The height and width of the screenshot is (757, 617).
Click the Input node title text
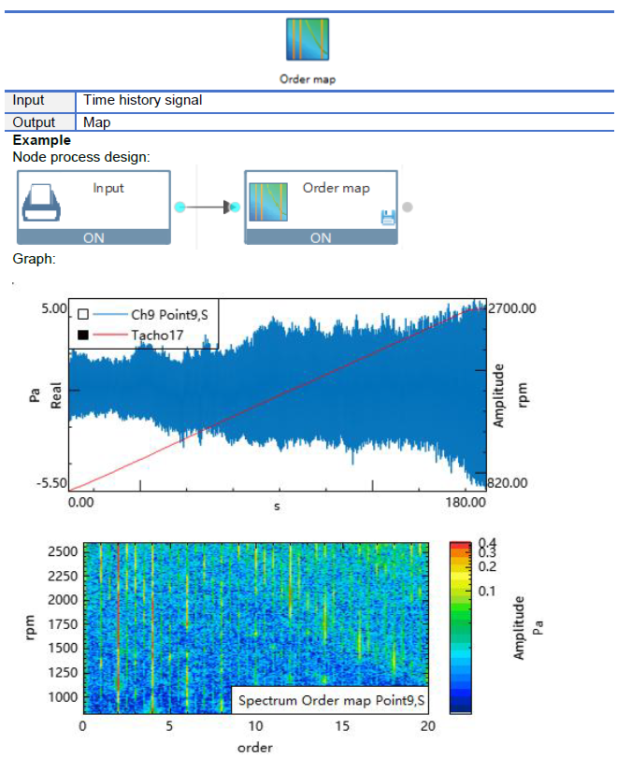click(x=108, y=188)
